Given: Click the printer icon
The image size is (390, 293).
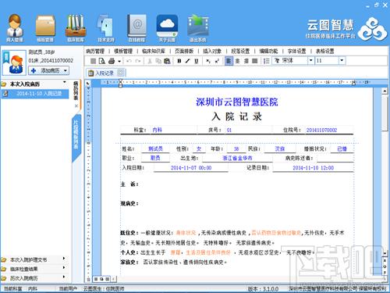Looking at the screenshot, I should 112,61.
